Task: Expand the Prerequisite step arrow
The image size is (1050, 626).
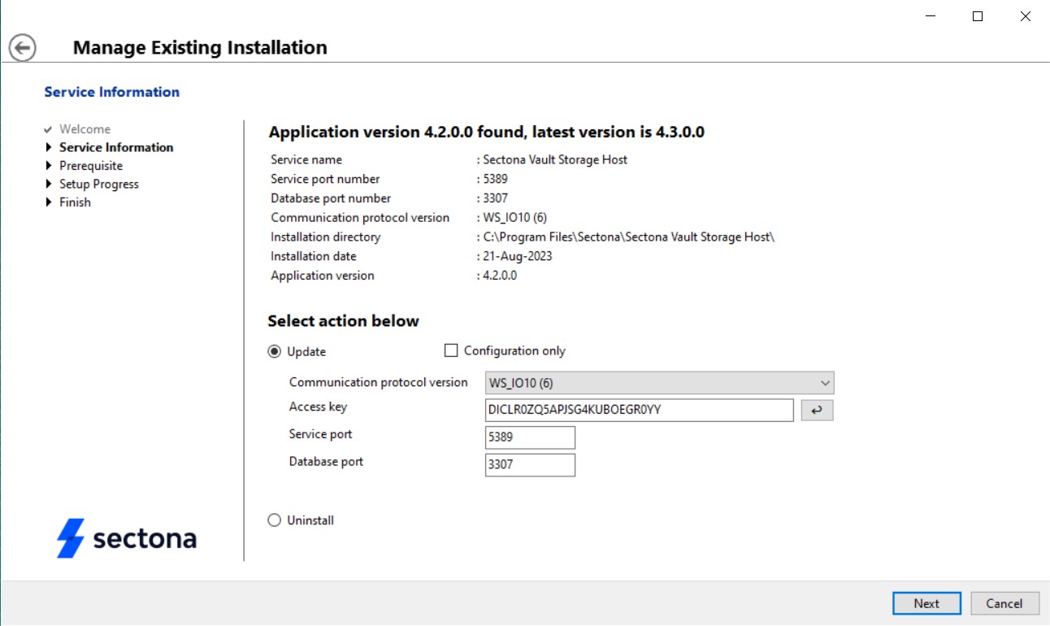Action: point(49,166)
